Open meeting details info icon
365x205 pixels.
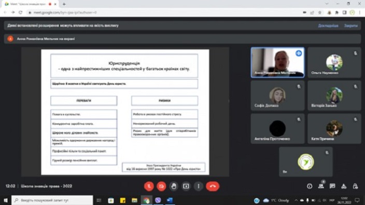point(310,186)
